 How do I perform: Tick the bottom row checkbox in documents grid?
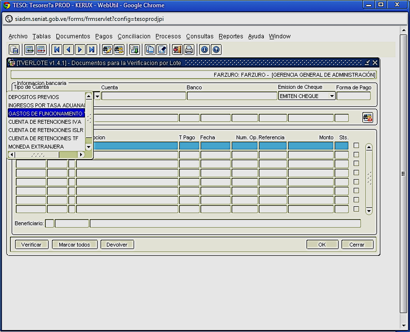coord(356,209)
